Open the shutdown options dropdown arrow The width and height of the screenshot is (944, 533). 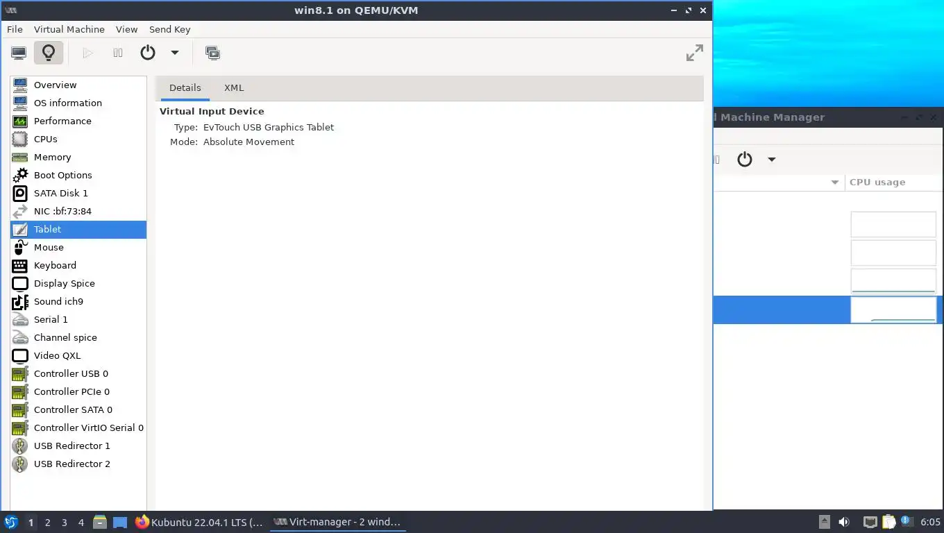tap(175, 53)
